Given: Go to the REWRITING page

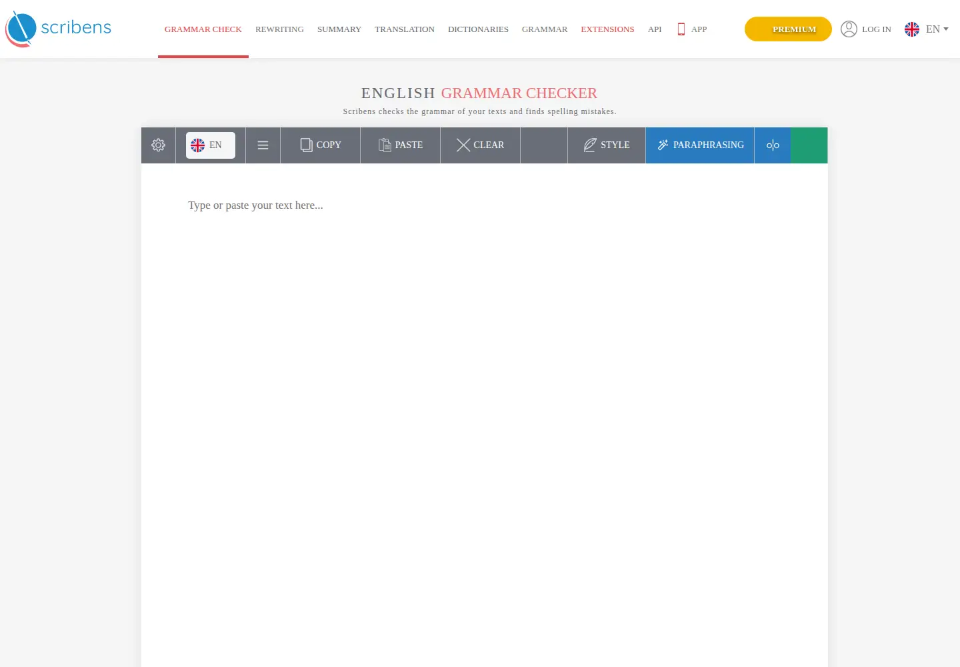Looking at the screenshot, I should tap(279, 29).
